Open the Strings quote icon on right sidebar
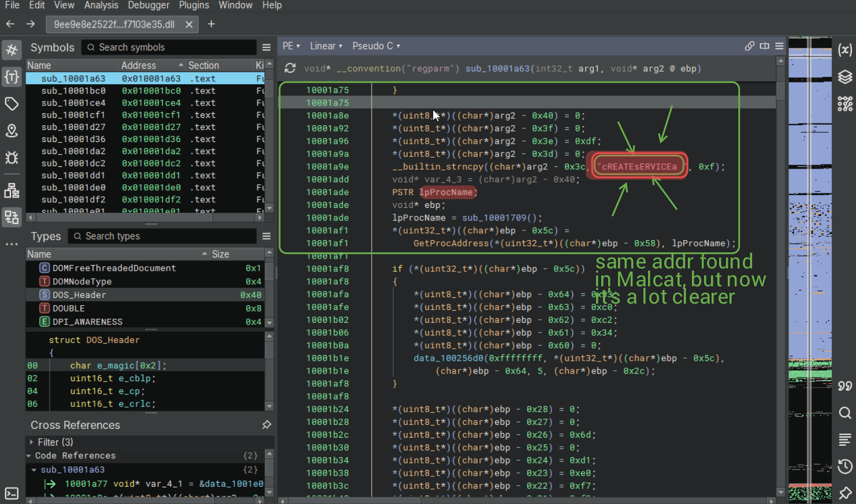The height and width of the screenshot is (504, 856). [x=844, y=386]
